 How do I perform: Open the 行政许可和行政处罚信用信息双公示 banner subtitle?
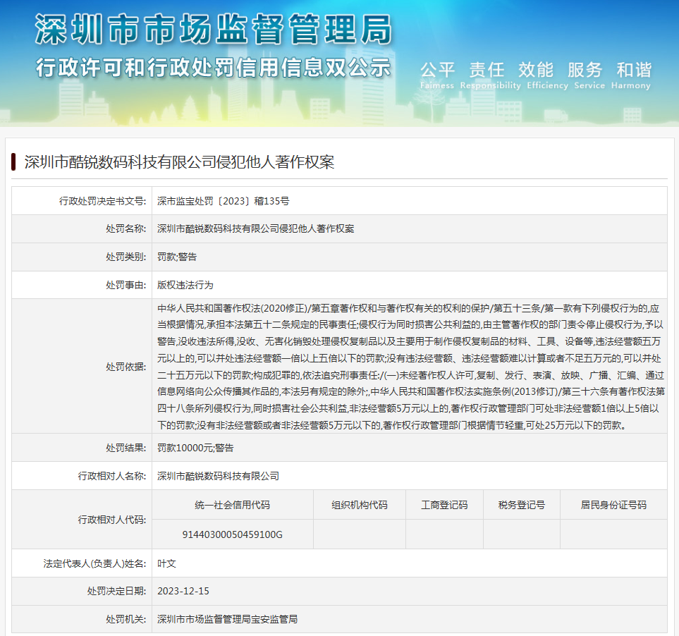pyautogui.click(x=213, y=68)
